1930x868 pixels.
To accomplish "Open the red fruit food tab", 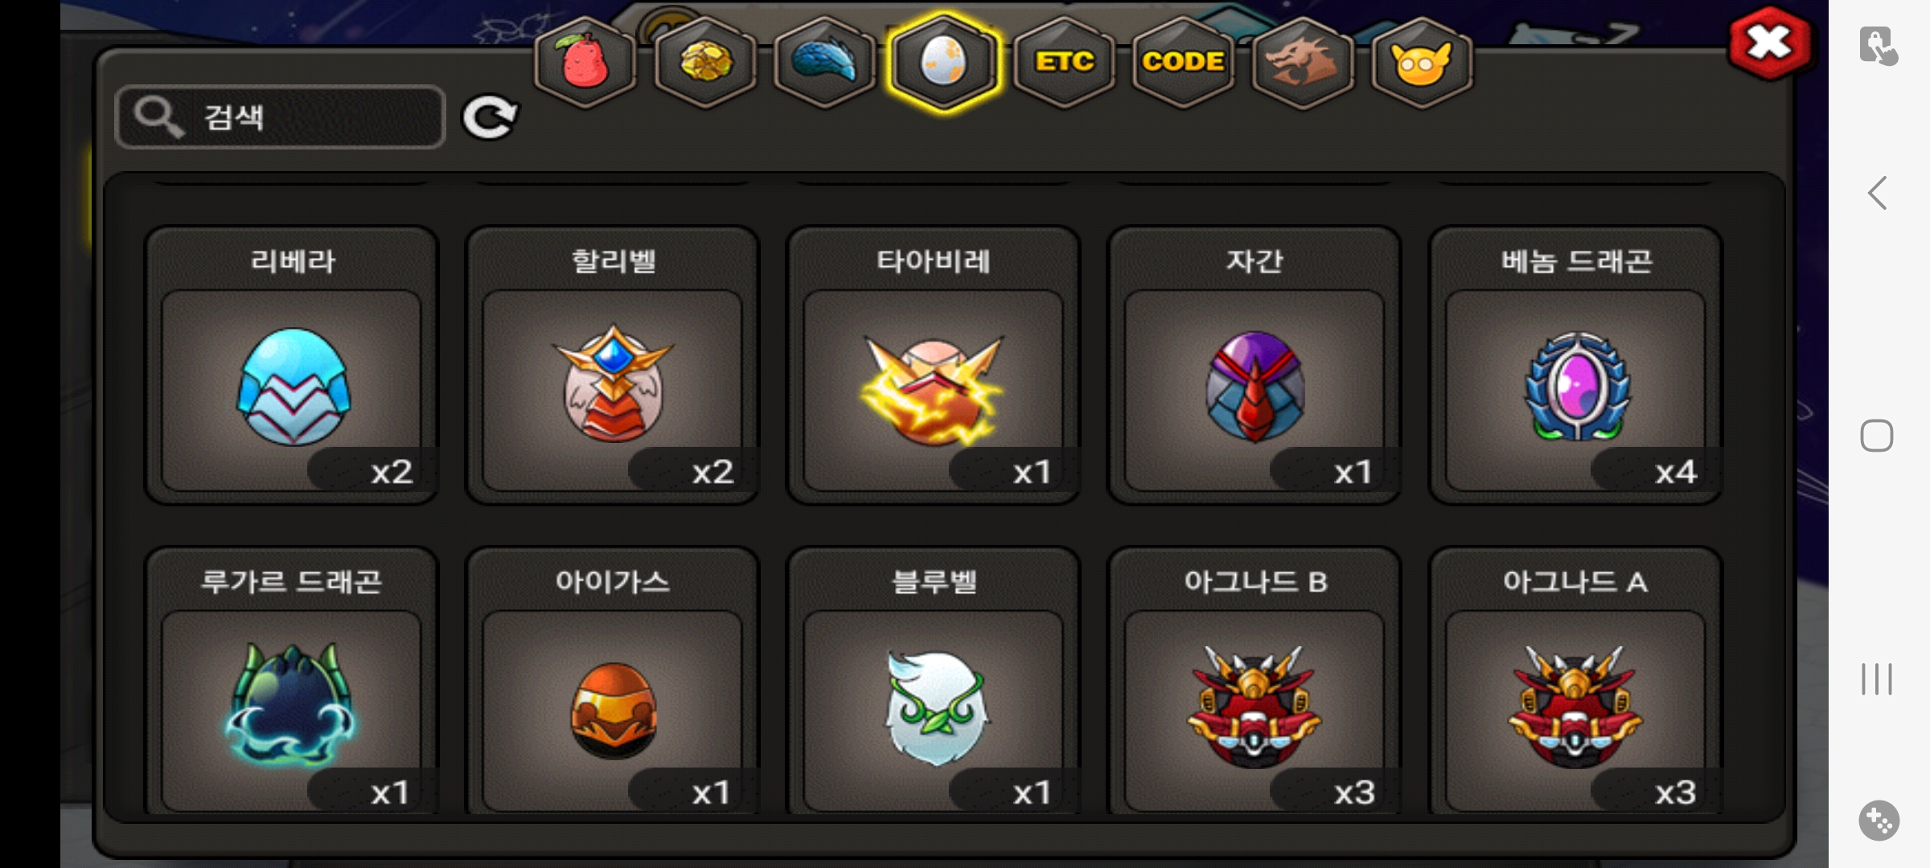I will tap(585, 62).
